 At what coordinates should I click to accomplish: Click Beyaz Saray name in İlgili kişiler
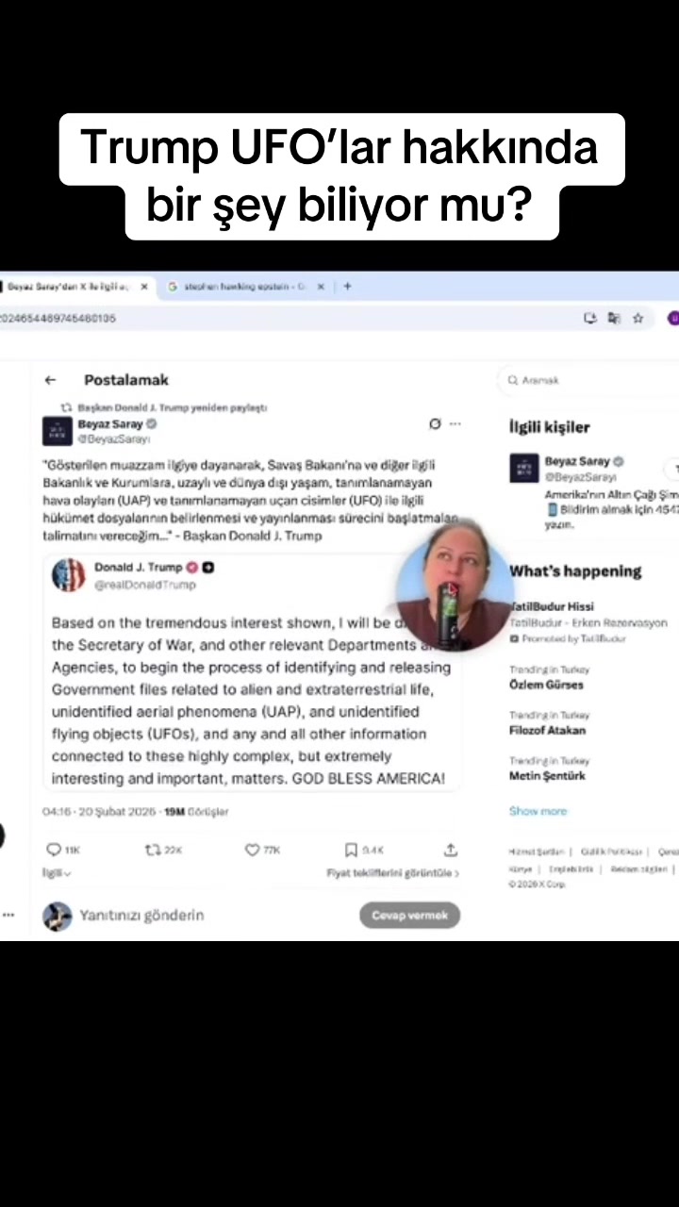tap(577, 461)
